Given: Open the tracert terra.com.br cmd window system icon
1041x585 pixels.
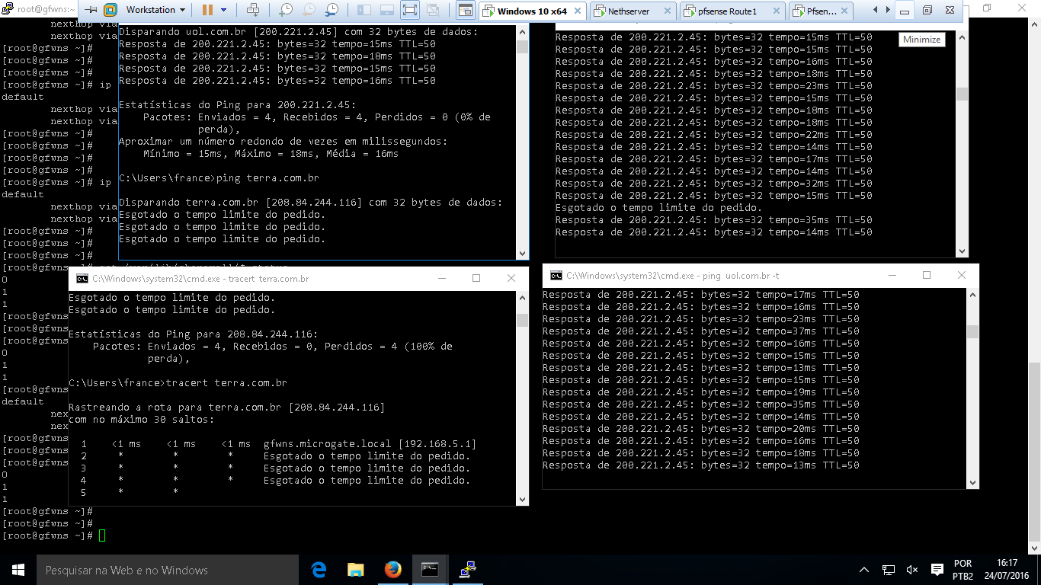Looking at the screenshot, I should 82,279.
